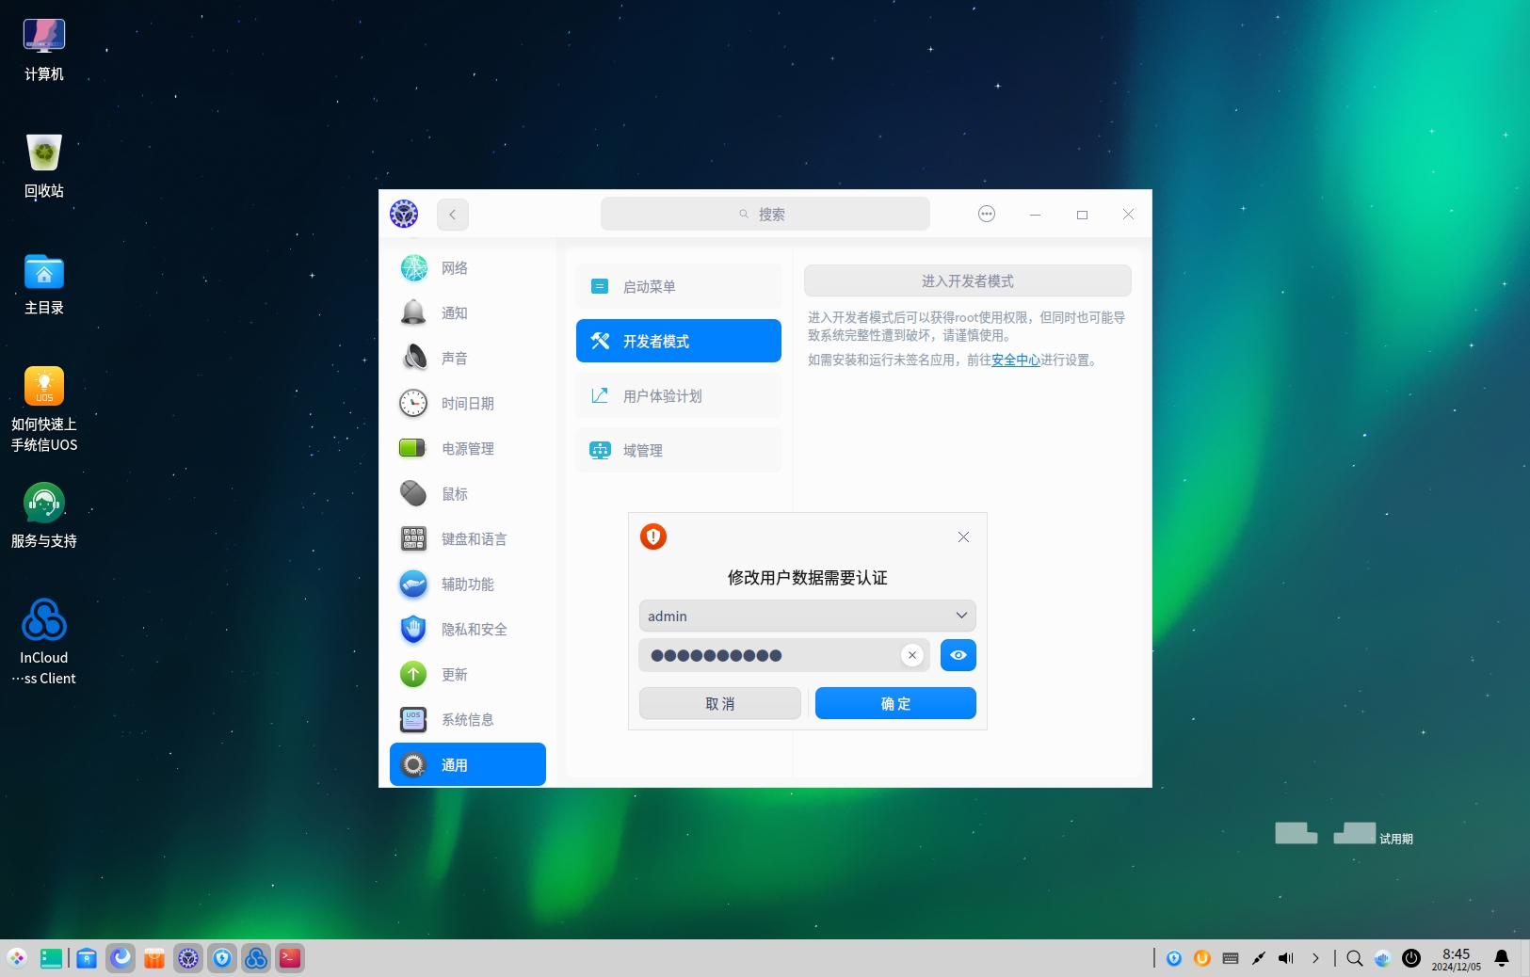This screenshot has width=1530, height=977.
Task: Clear the password field with the x icon
Action: 911,655
